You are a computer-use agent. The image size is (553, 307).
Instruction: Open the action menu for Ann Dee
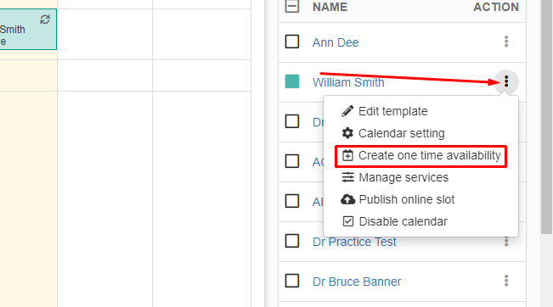(x=506, y=42)
